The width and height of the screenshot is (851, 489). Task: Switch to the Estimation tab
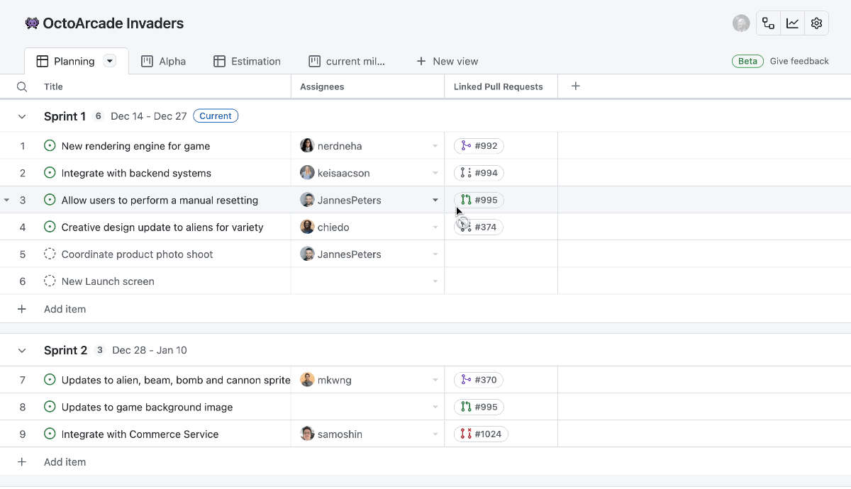247,61
